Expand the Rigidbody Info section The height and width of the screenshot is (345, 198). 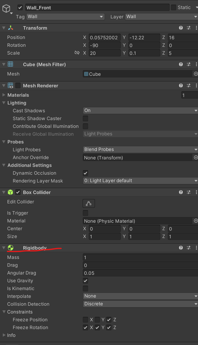pyautogui.click(x=4, y=335)
